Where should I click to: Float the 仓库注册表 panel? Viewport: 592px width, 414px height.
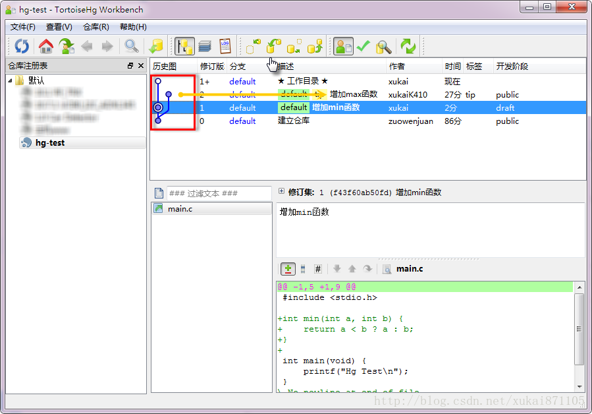point(130,66)
